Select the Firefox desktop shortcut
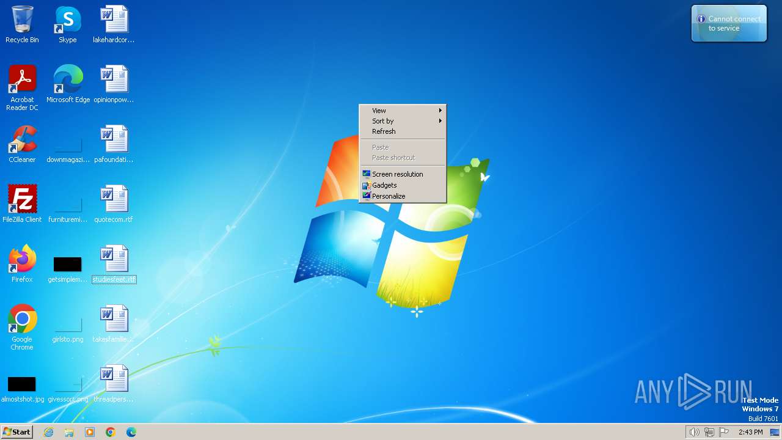The height and width of the screenshot is (440, 782). pos(22,264)
